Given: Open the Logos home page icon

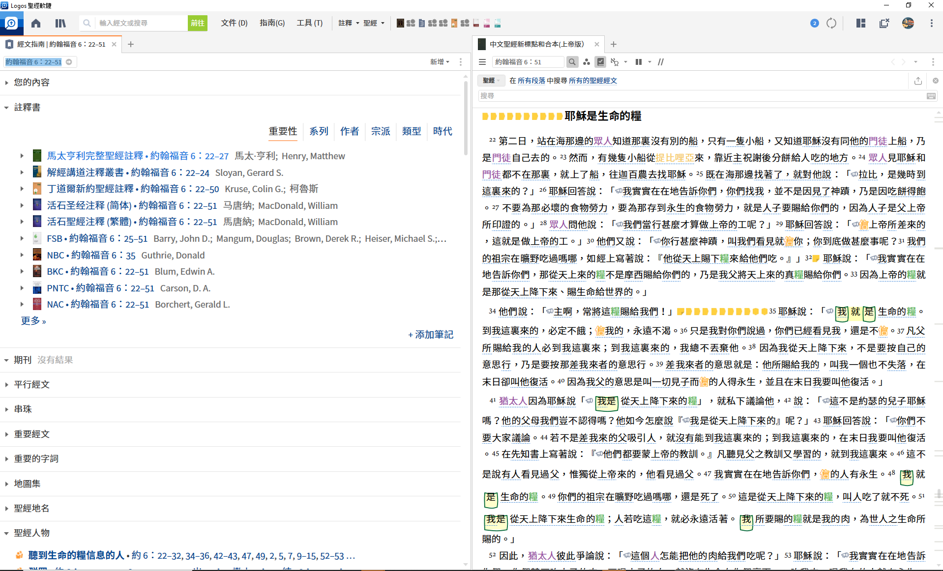Looking at the screenshot, I should coord(36,23).
